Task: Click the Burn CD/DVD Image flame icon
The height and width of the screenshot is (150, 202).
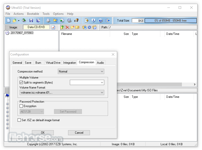Action: (76, 21)
